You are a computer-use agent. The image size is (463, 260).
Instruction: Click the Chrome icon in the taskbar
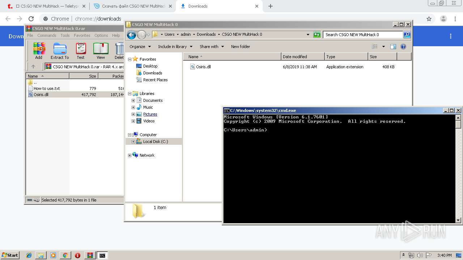(x=65, y=255)
